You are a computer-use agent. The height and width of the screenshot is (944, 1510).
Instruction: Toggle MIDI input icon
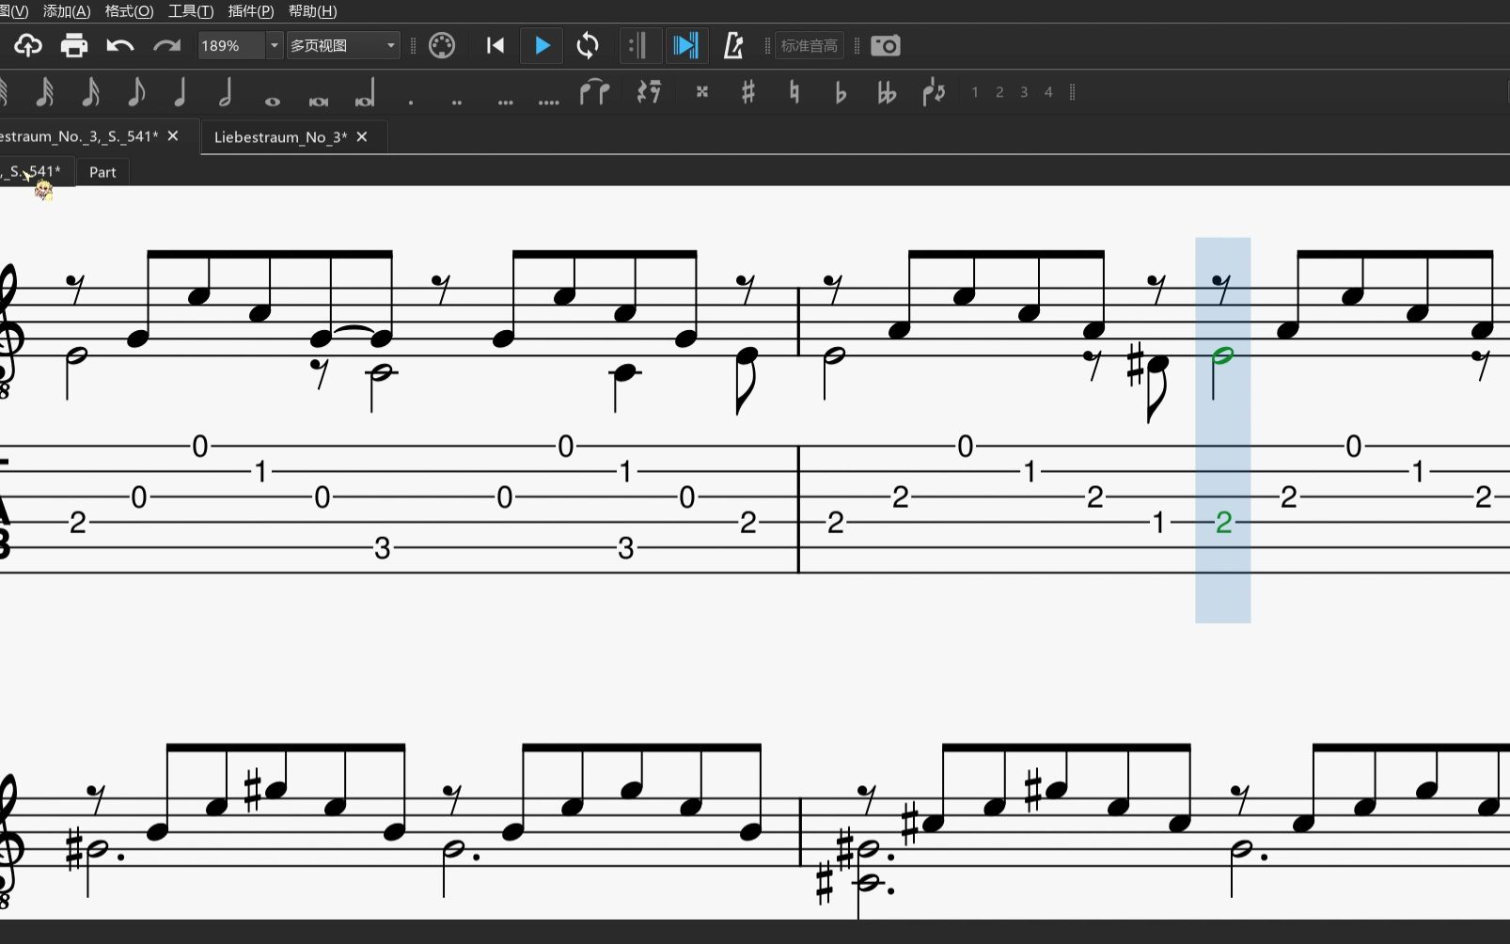[442, 45]
